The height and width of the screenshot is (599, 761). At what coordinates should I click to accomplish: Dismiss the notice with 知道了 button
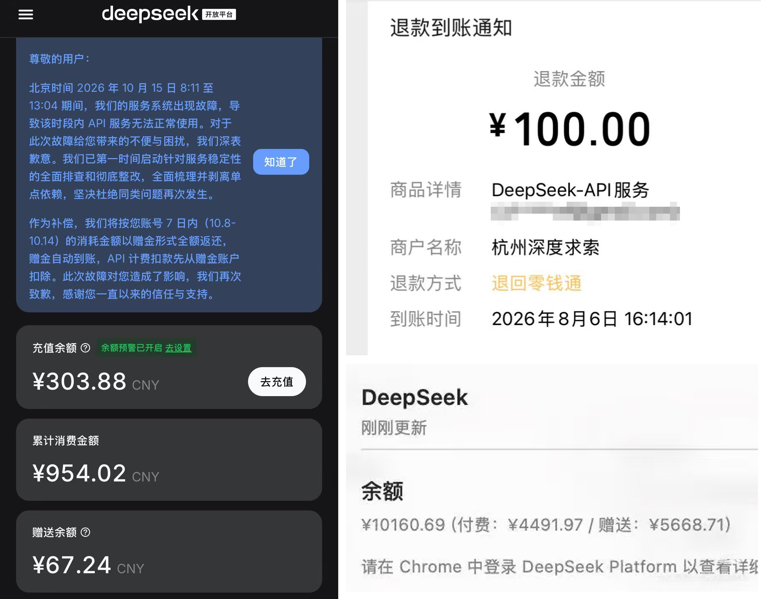pyautogui.click(x=281, y=162)
